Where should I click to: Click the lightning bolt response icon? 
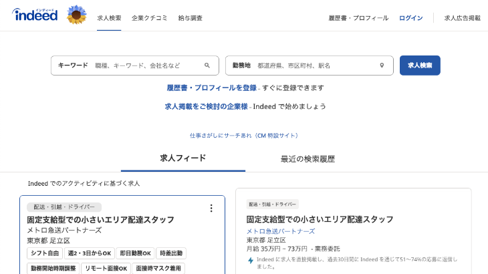click(x=251, y=261)
